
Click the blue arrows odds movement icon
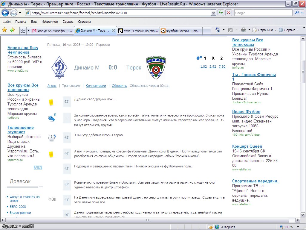[199, 58]
